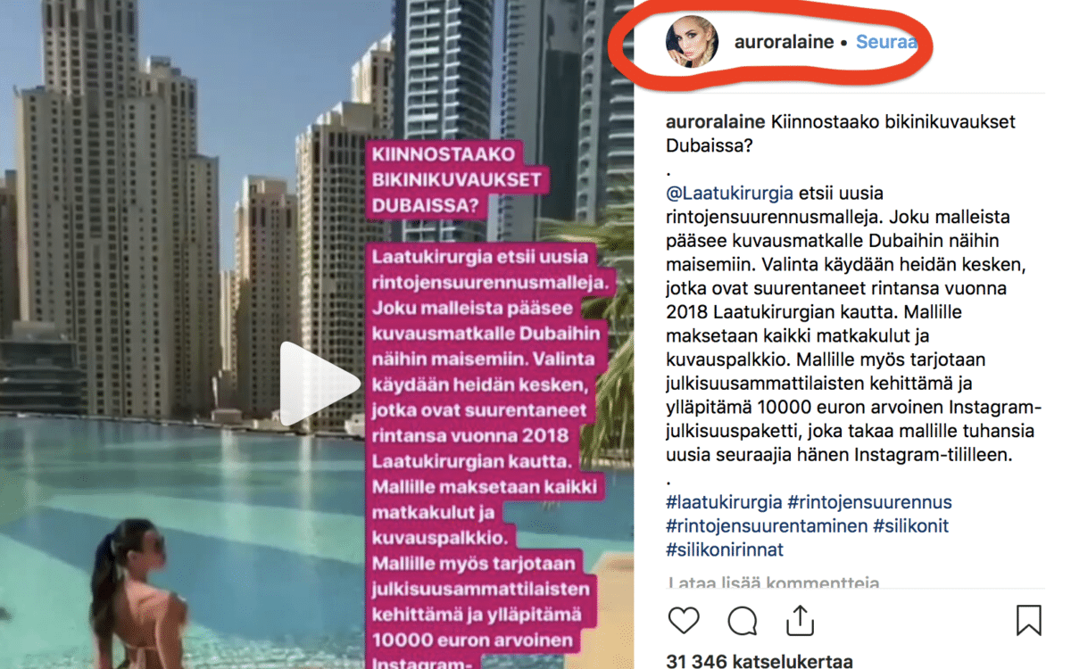Play the video with center play button
This screenshot has height=669, width=1071.
click(x=320, y=384)
